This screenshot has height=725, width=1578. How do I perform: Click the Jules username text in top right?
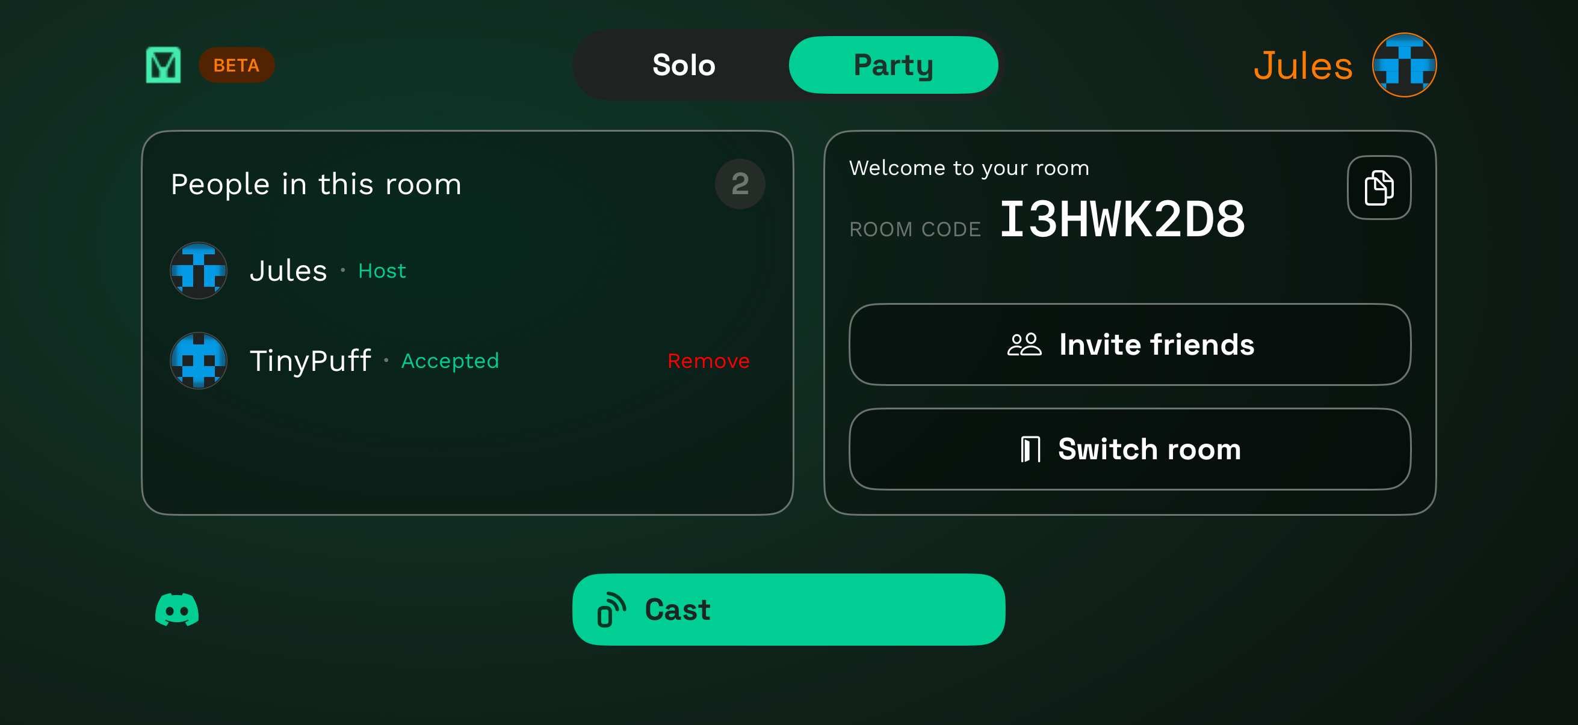tap(1304, 64)
